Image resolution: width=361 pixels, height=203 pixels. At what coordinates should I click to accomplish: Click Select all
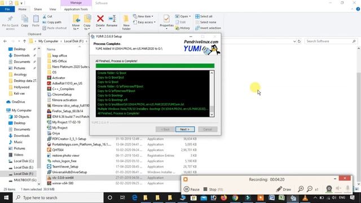point(204,16)
